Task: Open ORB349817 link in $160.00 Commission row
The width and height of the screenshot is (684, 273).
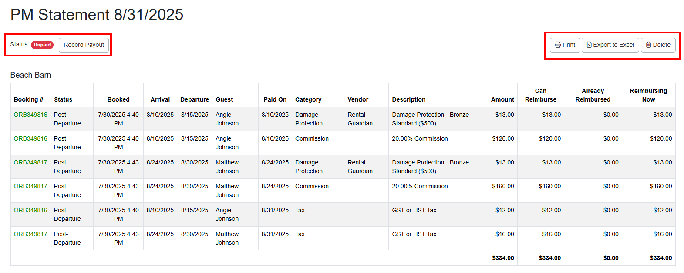Action: tap(30, 186)
